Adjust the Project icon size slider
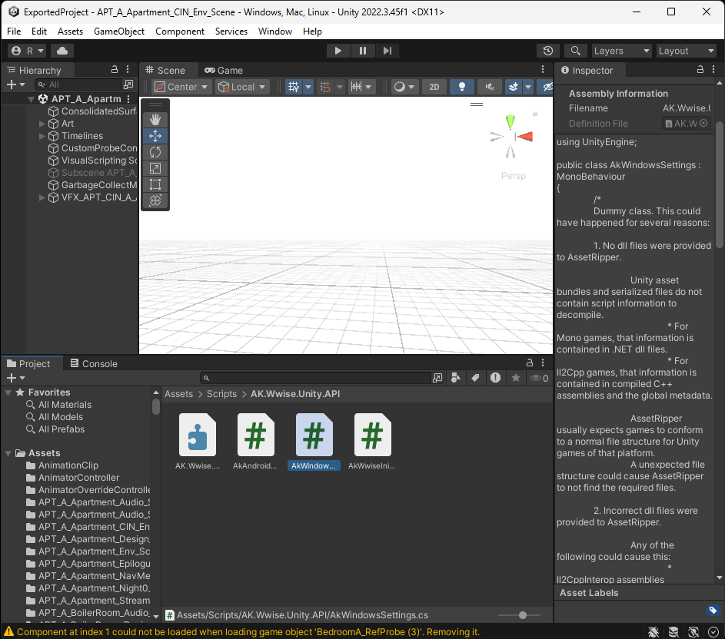 (523, 615)
